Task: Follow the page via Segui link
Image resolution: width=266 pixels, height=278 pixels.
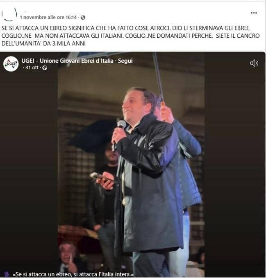Action: (x=125, y=61)
